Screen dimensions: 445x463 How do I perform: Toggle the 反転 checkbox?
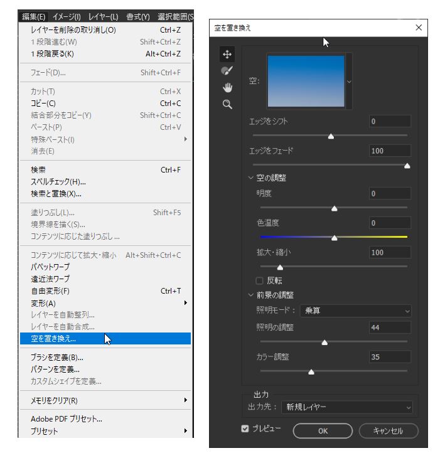pos(259,280)
